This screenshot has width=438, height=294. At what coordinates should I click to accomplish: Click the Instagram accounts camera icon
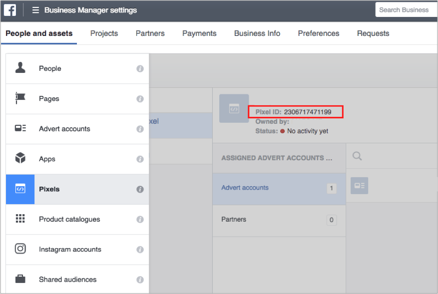[20, 249]
